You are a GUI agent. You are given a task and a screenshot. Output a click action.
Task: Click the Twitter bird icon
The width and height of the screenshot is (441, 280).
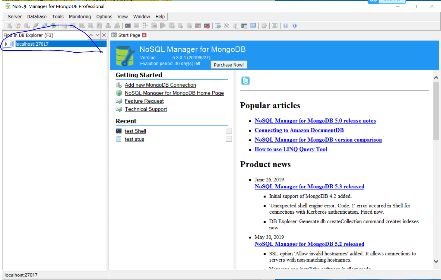coord(245,81)
